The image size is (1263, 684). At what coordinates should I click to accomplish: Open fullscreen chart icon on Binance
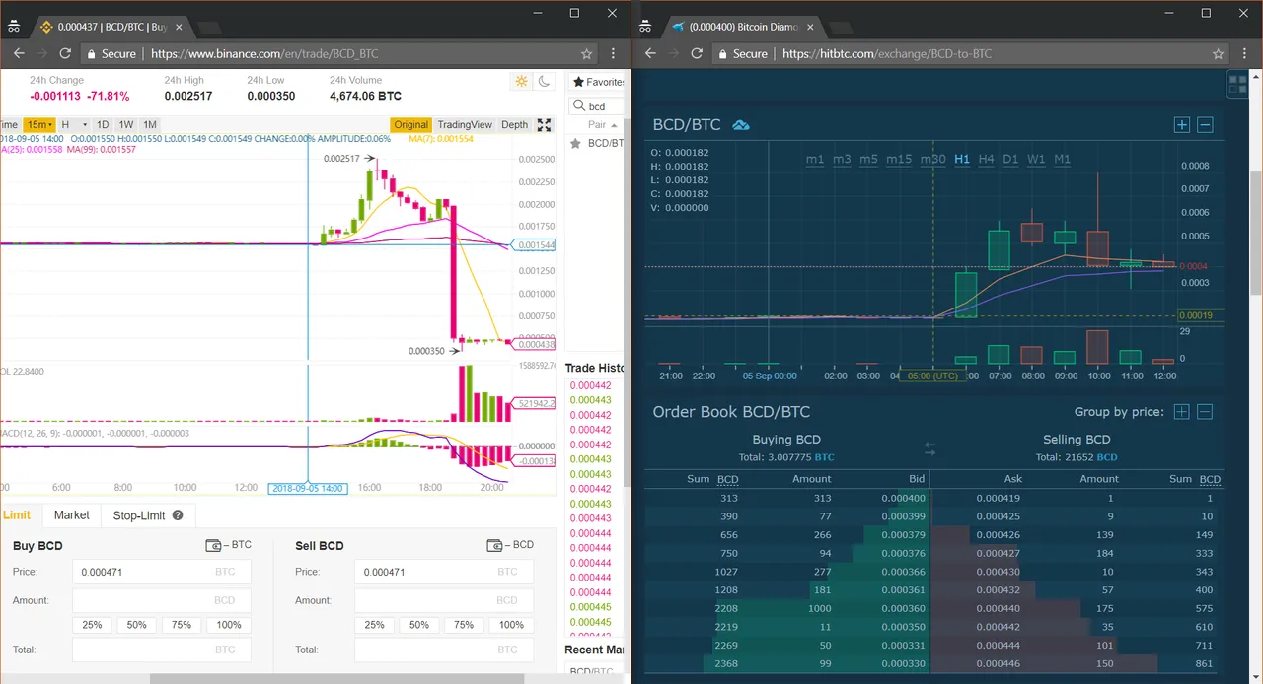[544, 124]
